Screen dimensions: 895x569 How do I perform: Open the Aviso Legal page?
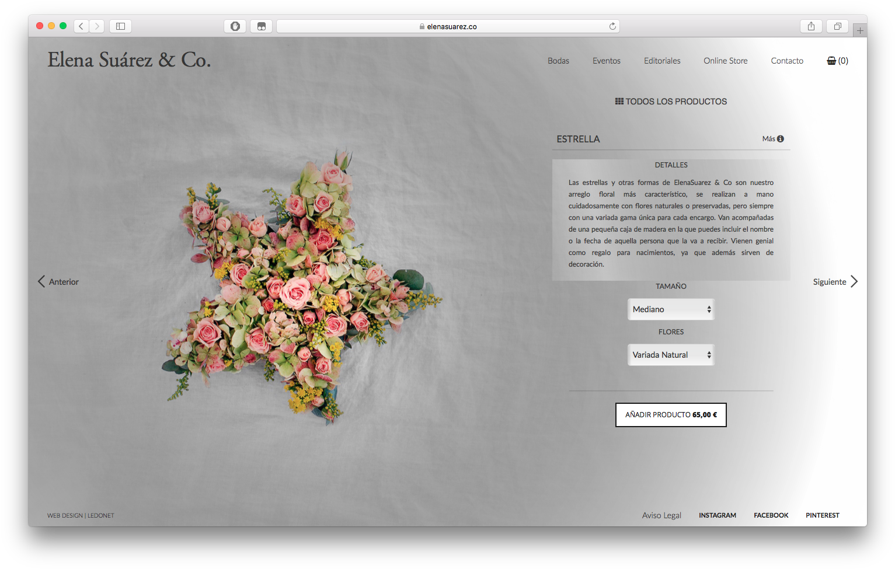click(661, 515)
